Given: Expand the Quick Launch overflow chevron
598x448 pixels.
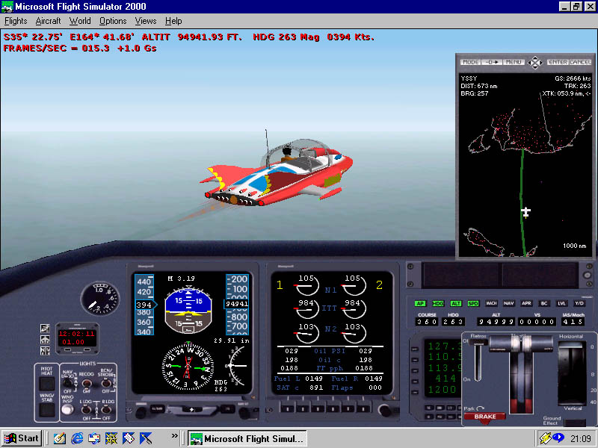Looking at the screenshot, I should pyautogui.click(x=174, y=435).
